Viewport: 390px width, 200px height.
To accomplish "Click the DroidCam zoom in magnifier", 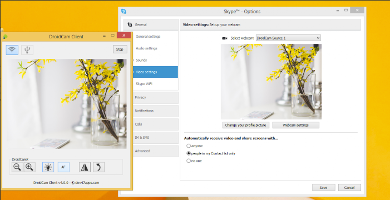I will pyautogui.click(x=29, y=167).
